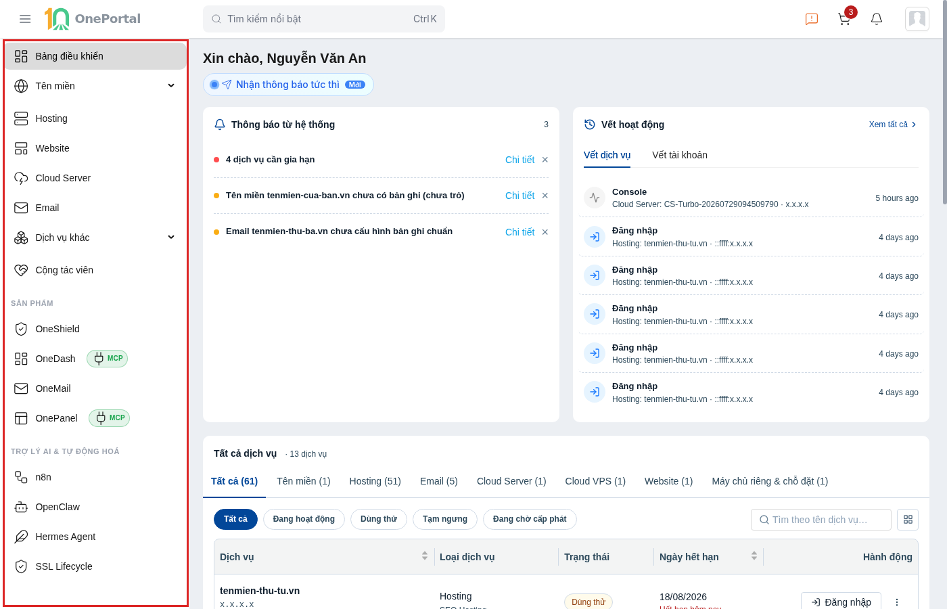Image resolution: width=947 pixels, height=609 pixels.
Task: Open Chi tiết for tenmien-thu-ba.vn email notification
Action: pos(519,232)
